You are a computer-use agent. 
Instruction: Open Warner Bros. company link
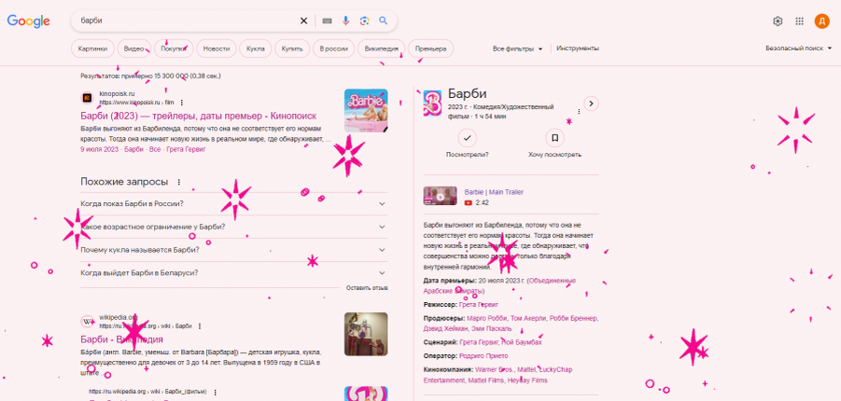tap(495, 369)
